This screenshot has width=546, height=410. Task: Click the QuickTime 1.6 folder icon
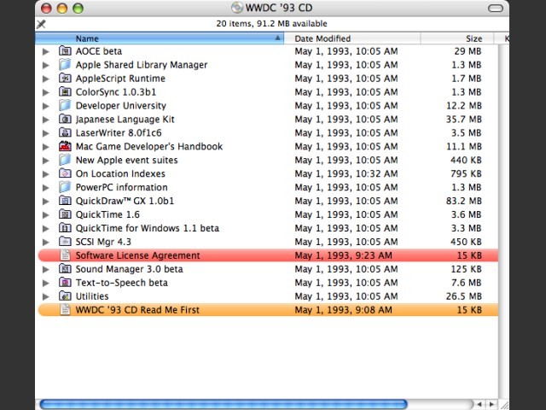pos(65,214)
